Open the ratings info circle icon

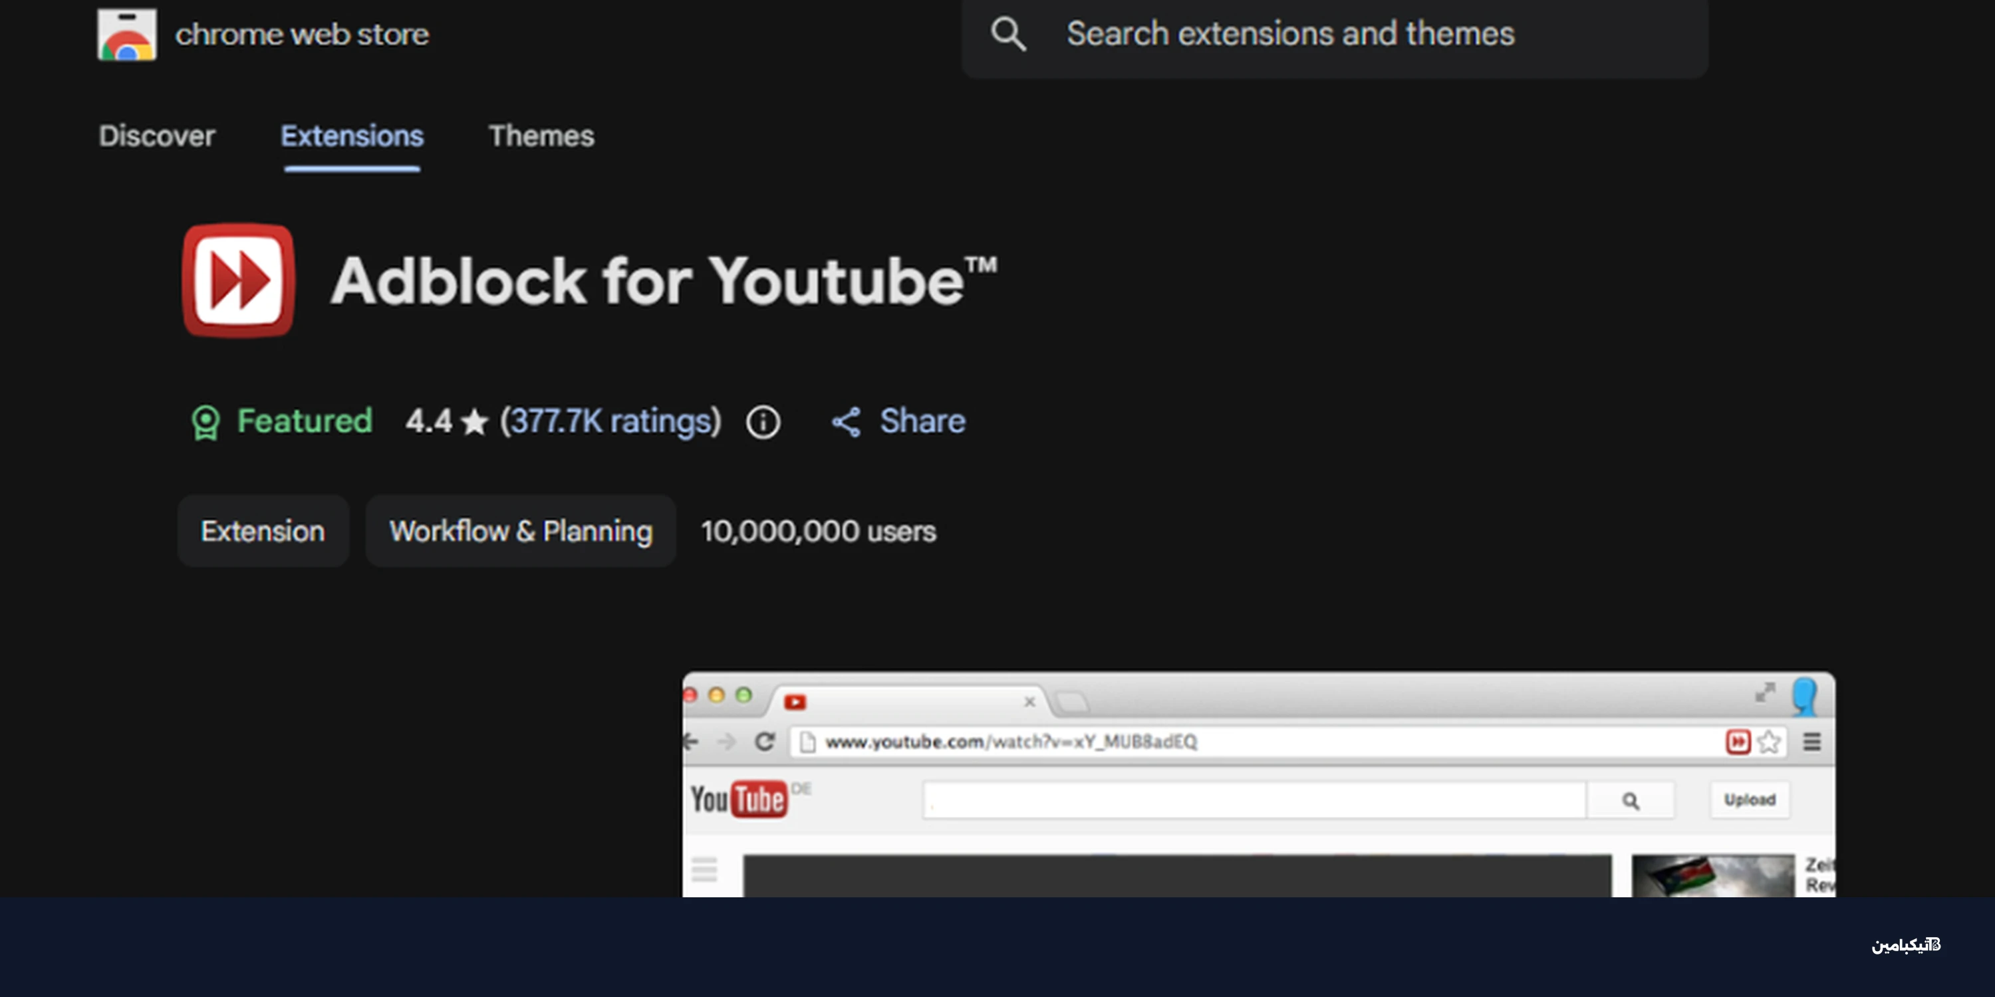pyautogui.click(x=763, y=423)
